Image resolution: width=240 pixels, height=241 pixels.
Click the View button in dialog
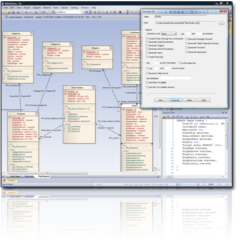pyautogui.click(x=161, y=100)
